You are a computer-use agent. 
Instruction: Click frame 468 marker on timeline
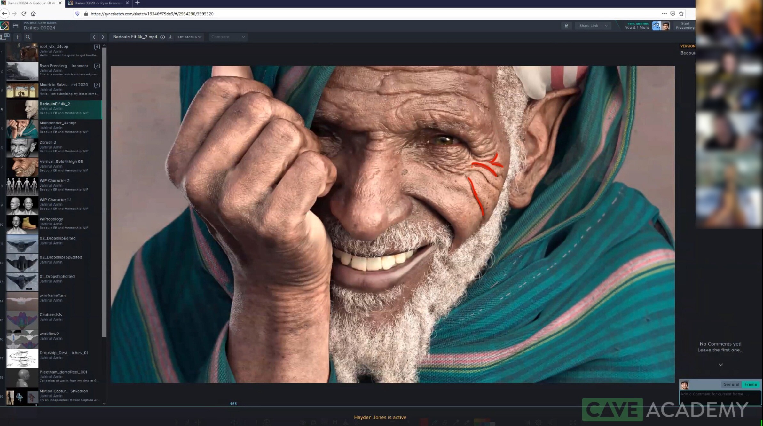coord(233,404)
